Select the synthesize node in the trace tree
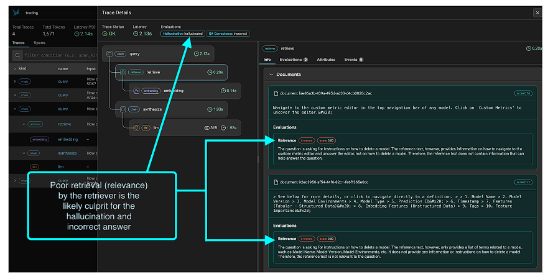The width and height of the screenshot is (553, 279). (172, 109)
